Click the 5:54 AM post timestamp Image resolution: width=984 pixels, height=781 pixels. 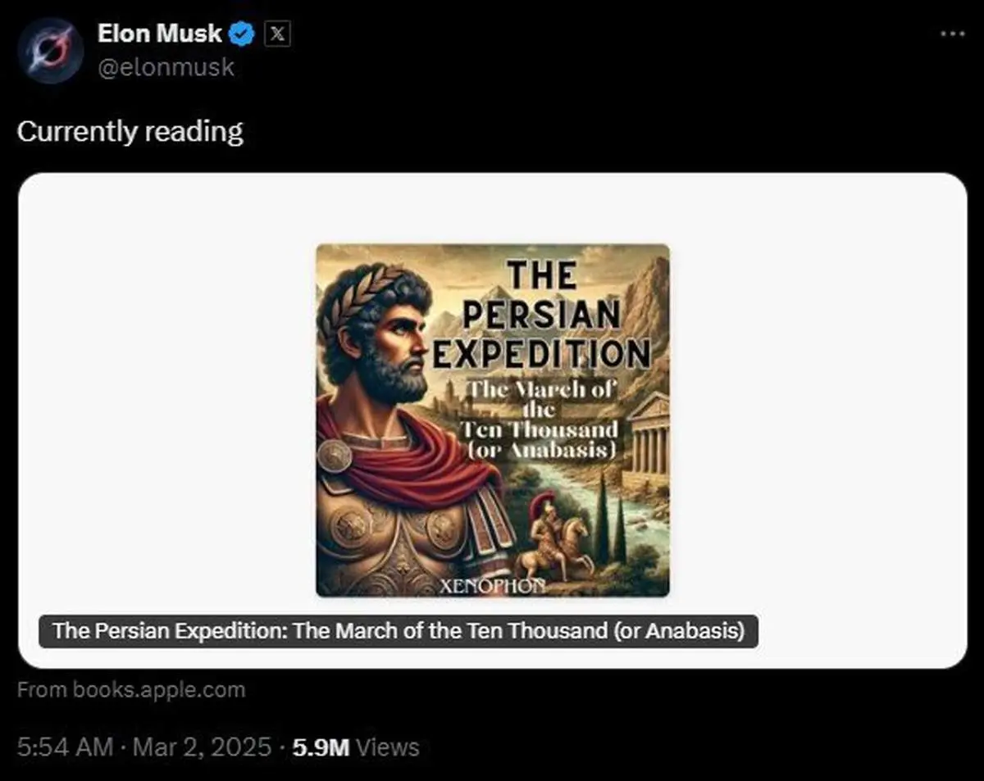pos(64,747)
